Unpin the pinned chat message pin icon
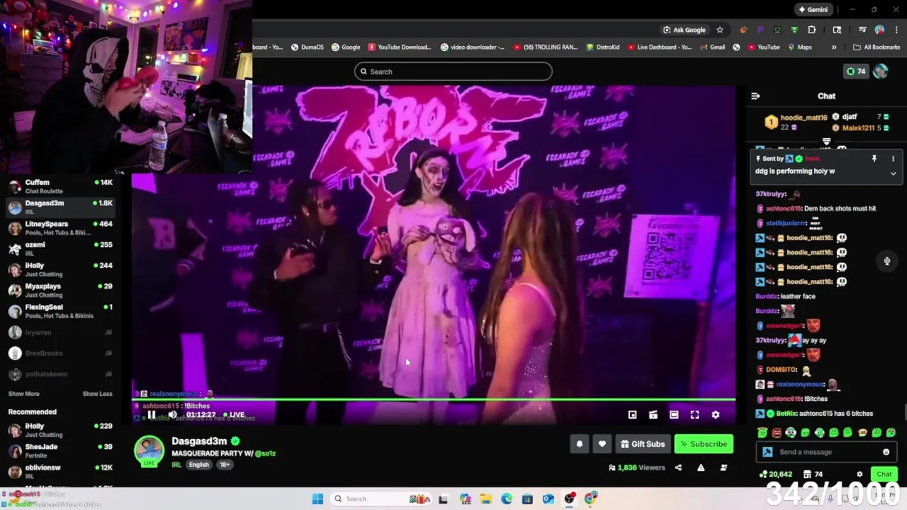This screenshot has width=907, height=510. click(x=874, y=159)
